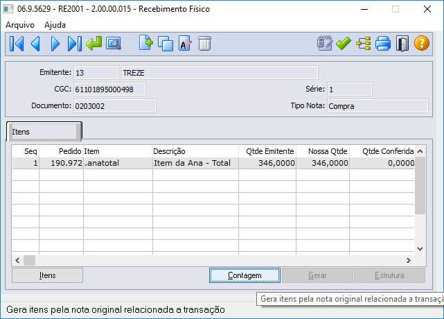
Task: Open help with question mark icon
Action: click(422, 44)
